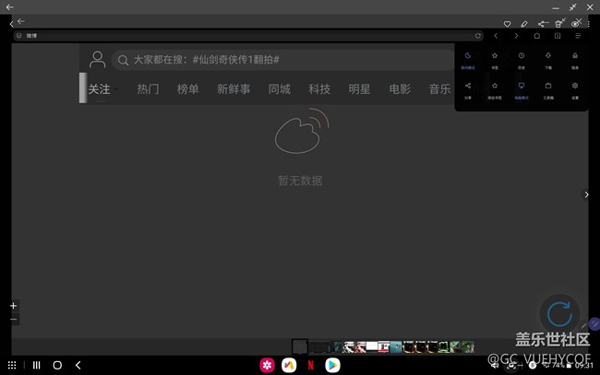This screenshot has height=375, width=600.
Task: Click the trash delete icon in viewer toolbar
Action: coord(558,24)
